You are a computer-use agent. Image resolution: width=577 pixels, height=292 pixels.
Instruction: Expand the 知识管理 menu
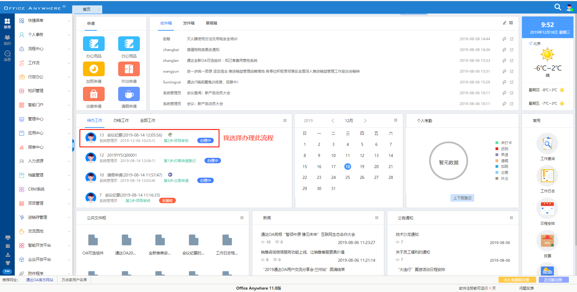44,91
